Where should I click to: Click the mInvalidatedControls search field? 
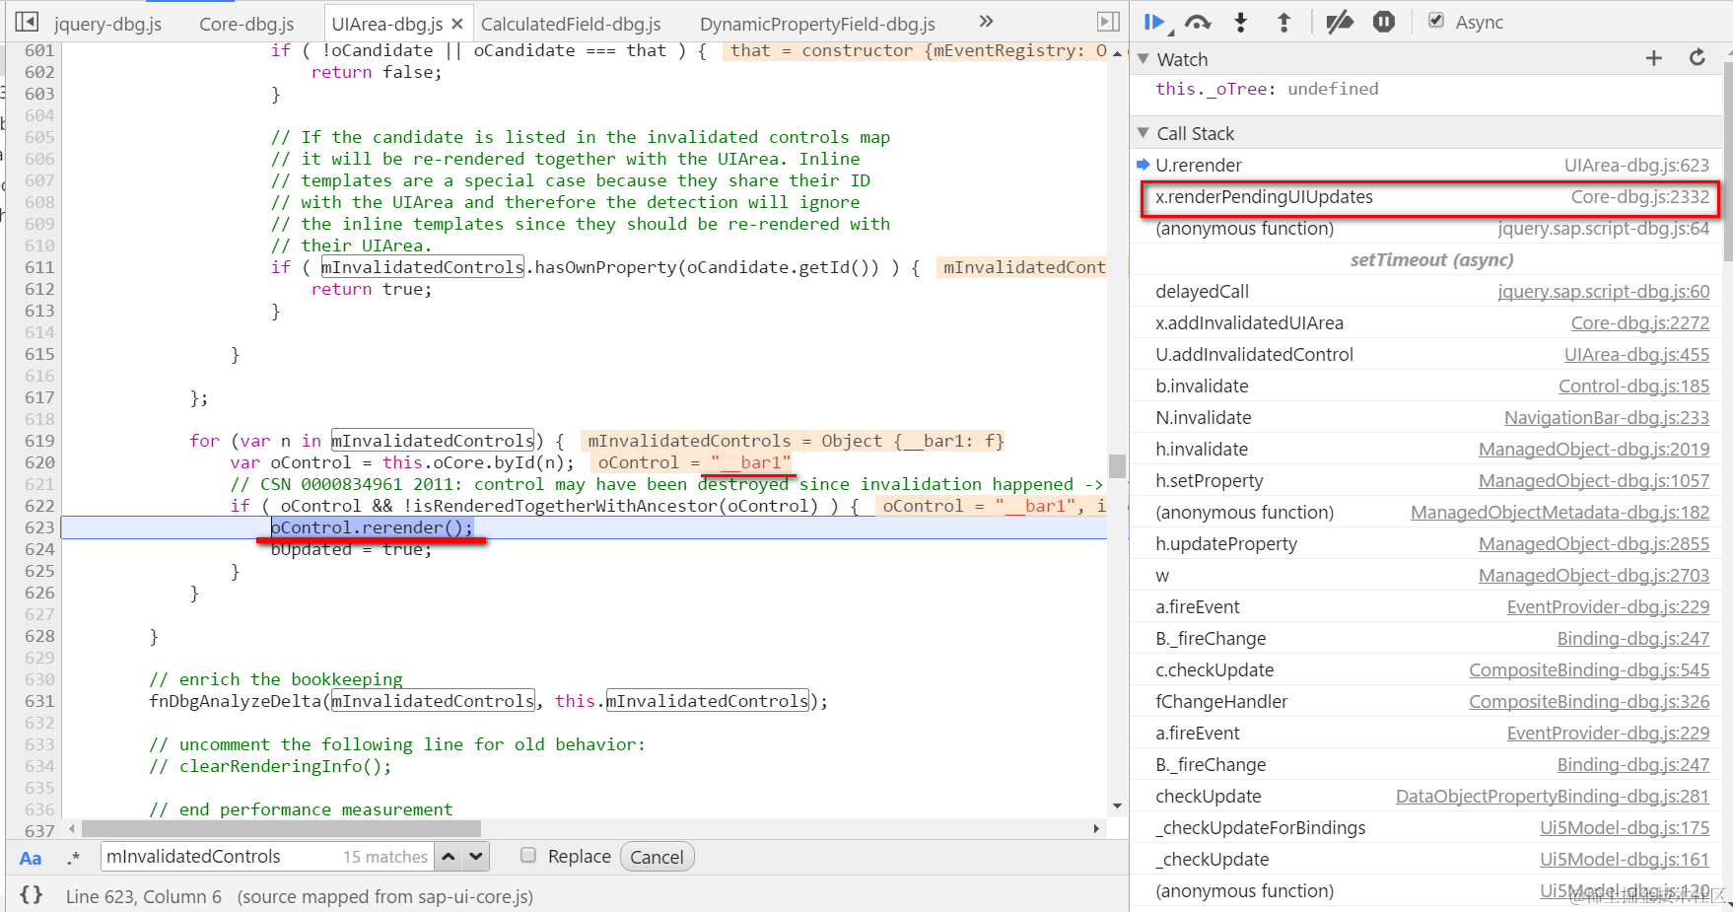click(267, 857)
